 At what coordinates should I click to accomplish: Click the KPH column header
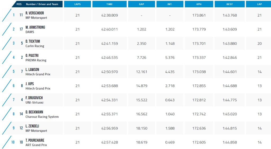coord(199,4)
